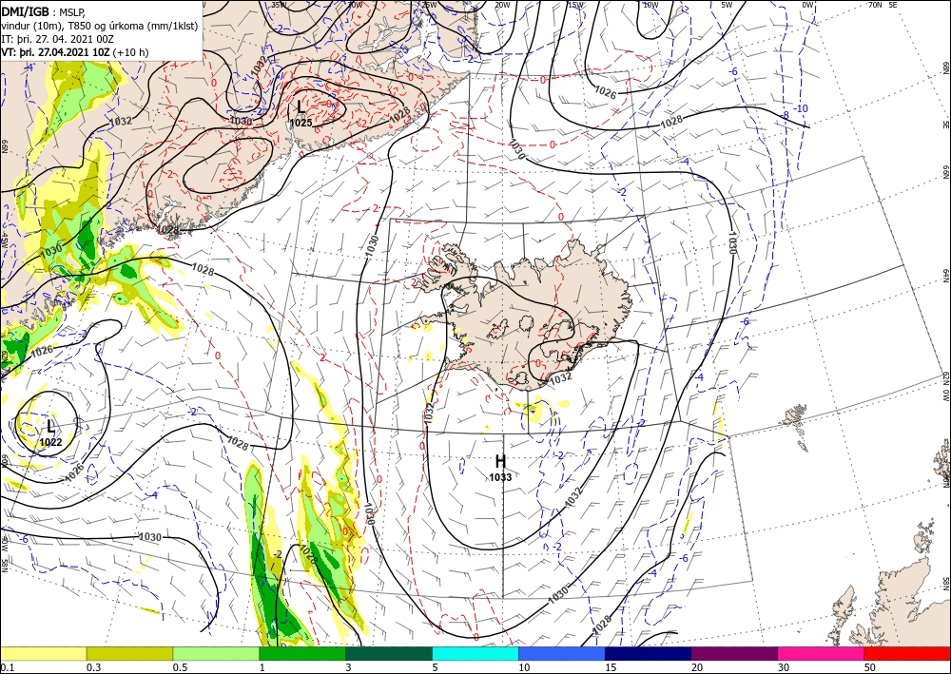Click the blue '-8' temperature contour label
951x674 pixels.
[x=784, y=115]
